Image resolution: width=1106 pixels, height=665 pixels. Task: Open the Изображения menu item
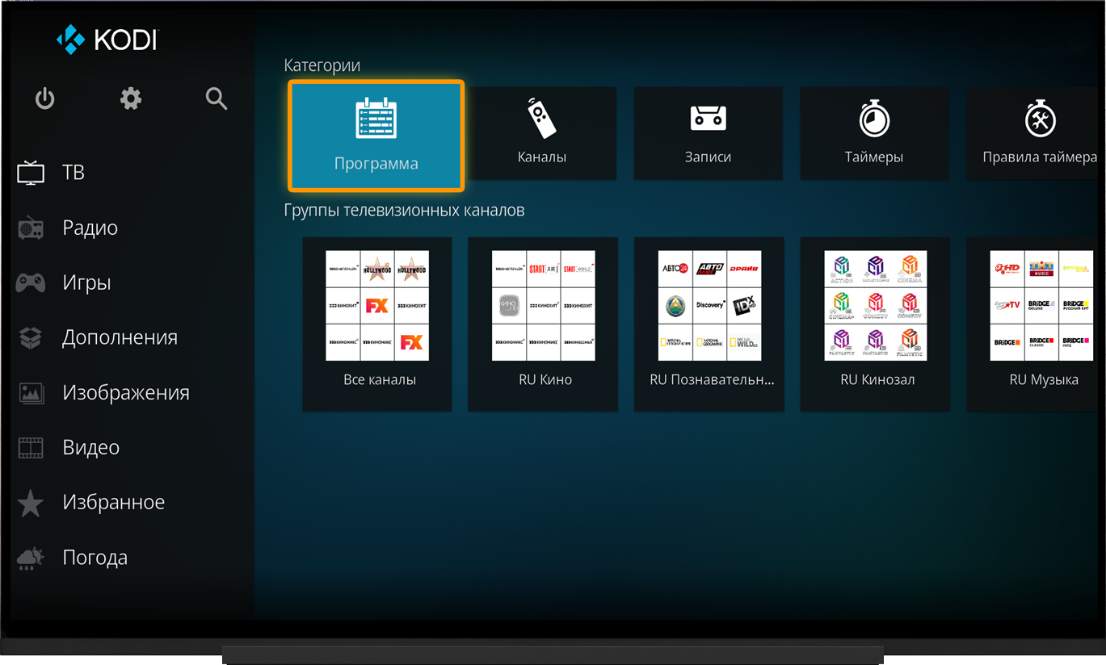tap(126, 392)
